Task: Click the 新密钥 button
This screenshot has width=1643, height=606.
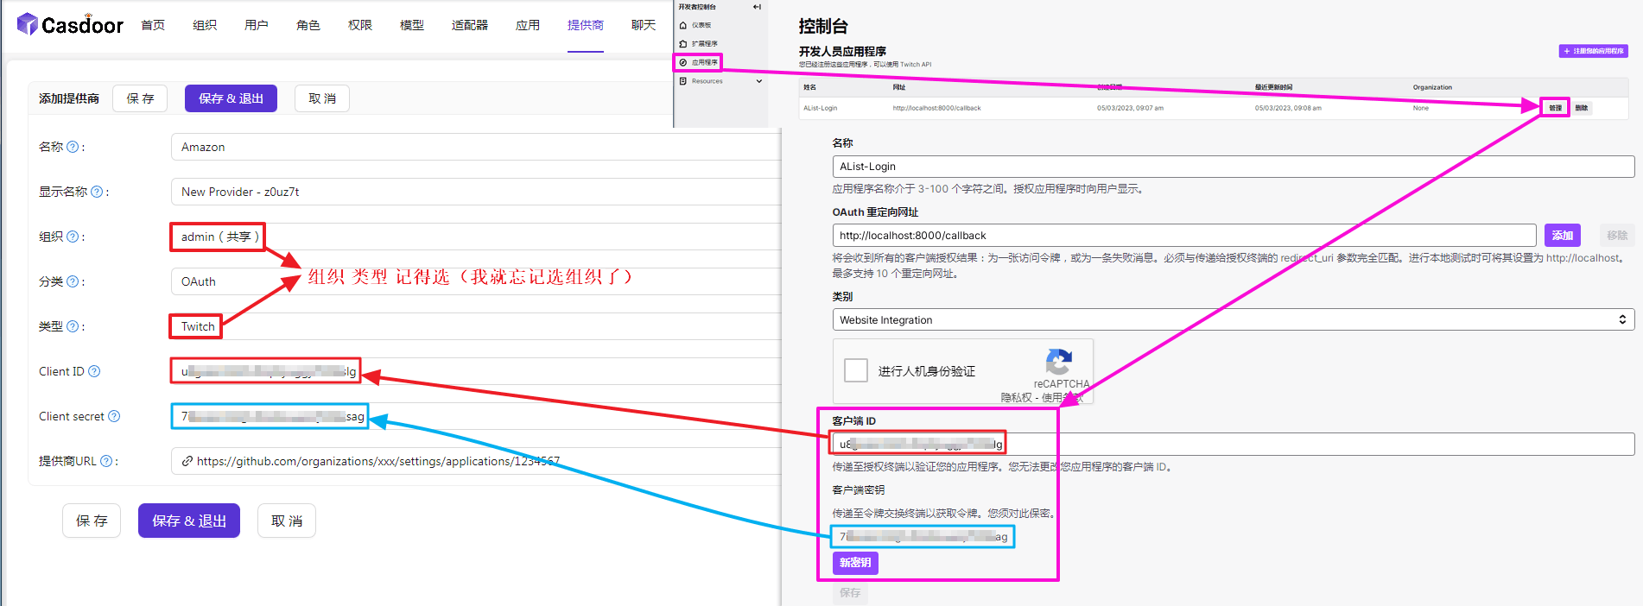Action: 854,563
